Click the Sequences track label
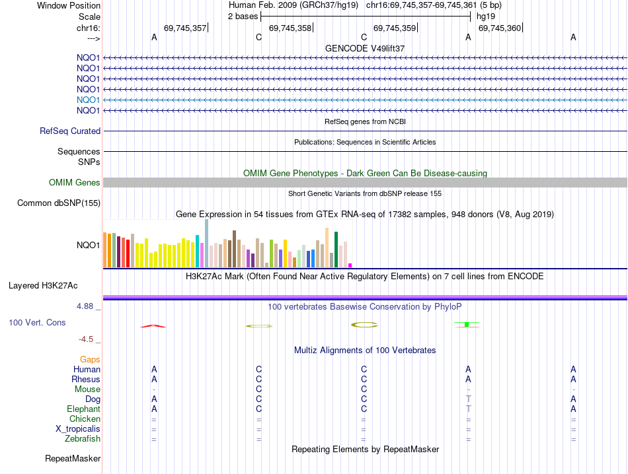This screenshot has height=474, width=628. 79,152
